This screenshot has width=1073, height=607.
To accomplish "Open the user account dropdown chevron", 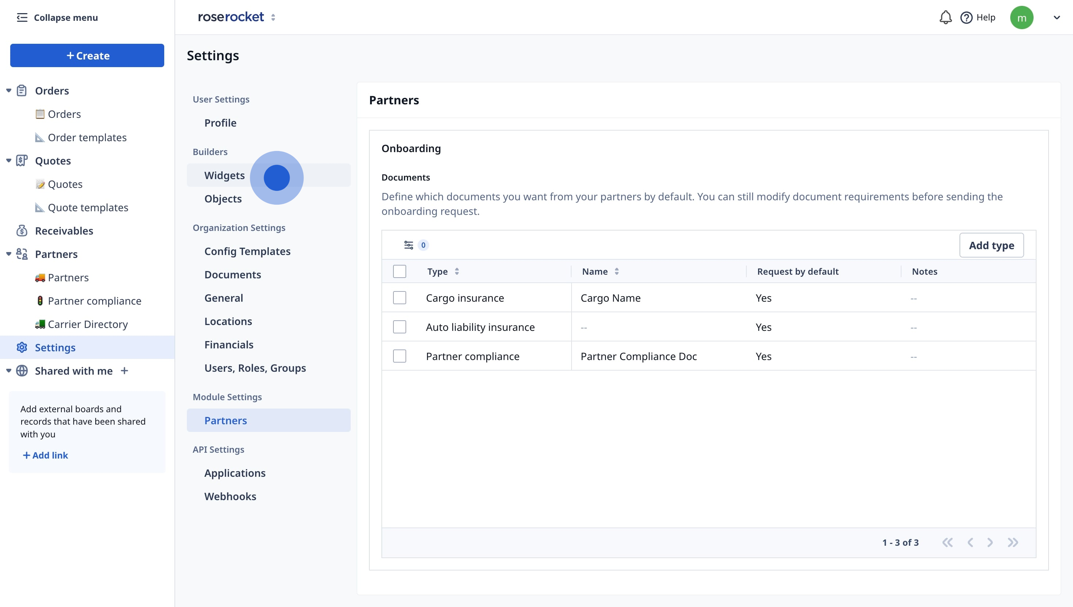I will [1056, 18].
